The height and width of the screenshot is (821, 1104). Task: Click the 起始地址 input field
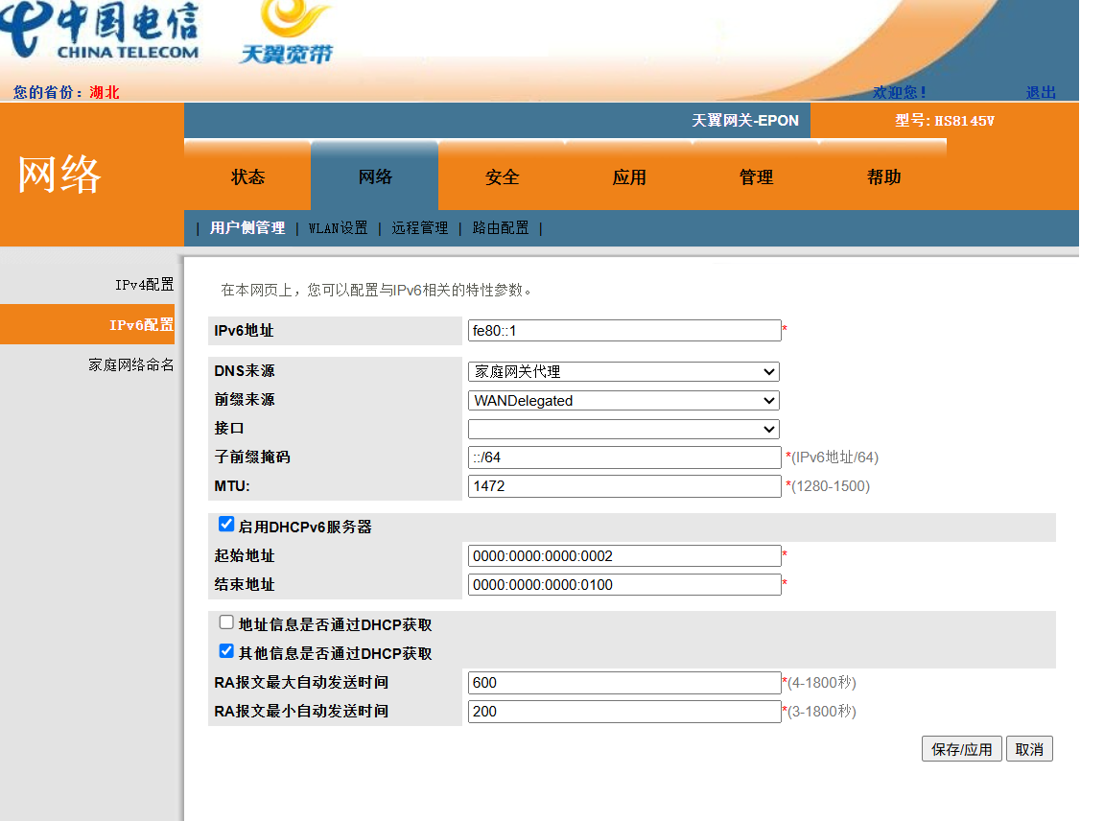[624, 555]
